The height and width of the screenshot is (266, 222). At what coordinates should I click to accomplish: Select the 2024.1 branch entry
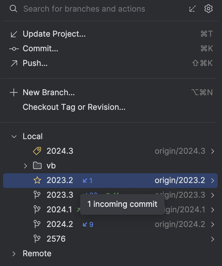pos(59,210)
